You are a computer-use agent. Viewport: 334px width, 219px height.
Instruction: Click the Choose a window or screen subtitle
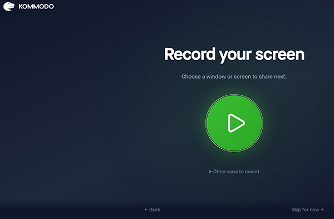tap(234, 77)
